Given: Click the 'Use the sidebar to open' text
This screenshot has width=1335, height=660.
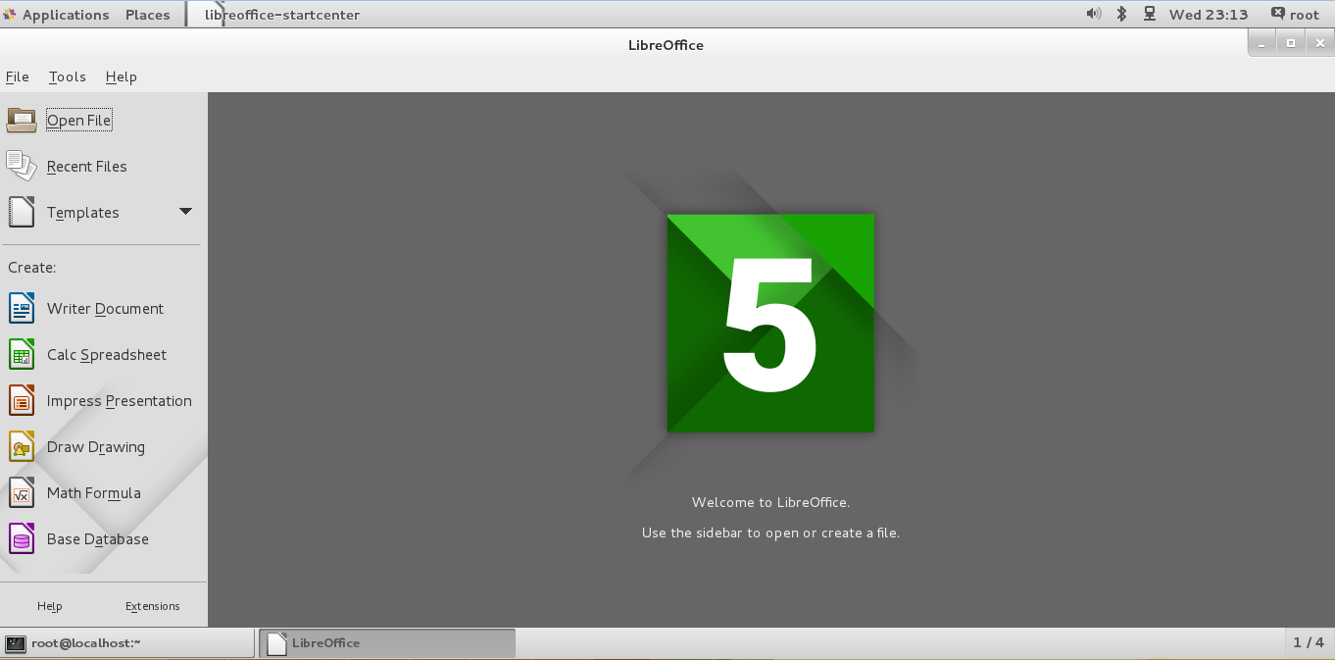Looking at the screenshot, I should tap(770, 533).
